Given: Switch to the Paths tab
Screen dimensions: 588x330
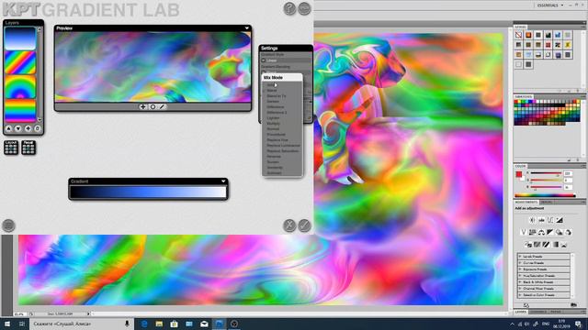Looking at the screenshot, I should [x=556, y=312].
